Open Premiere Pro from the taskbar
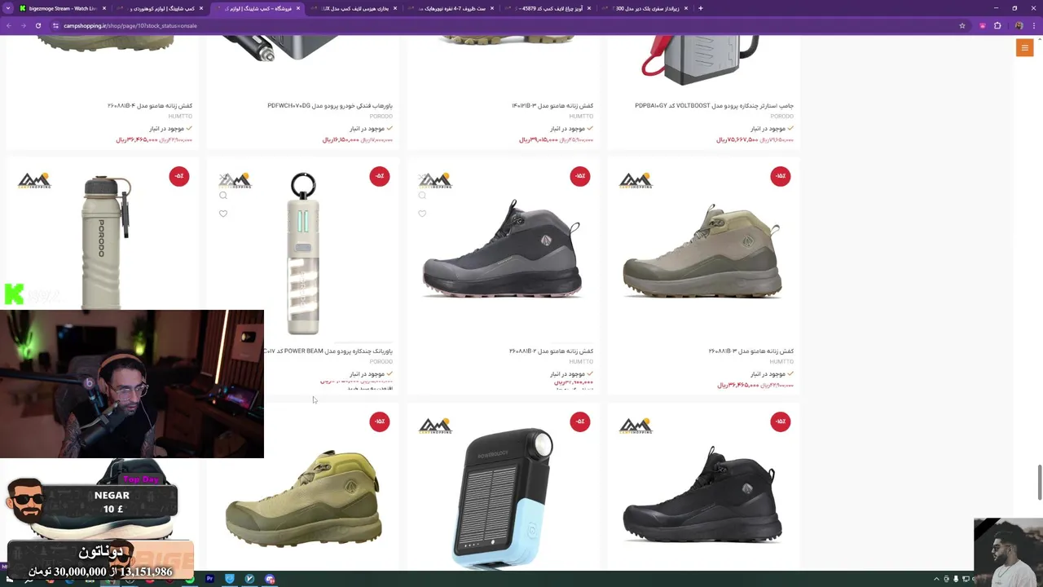This screenshot has width=1043, height=587. point(209,579)
